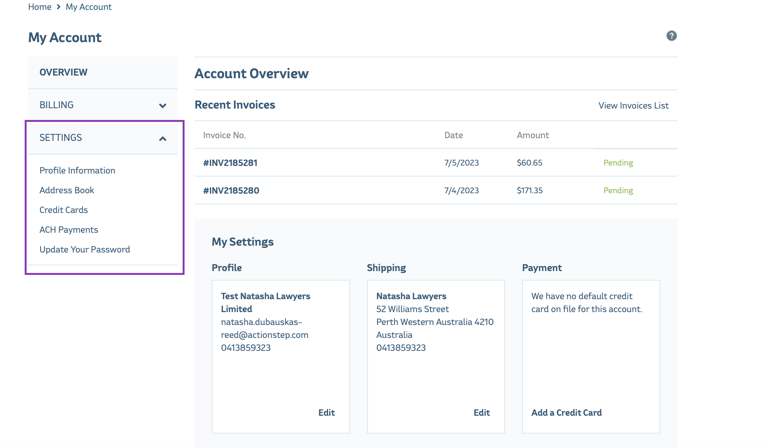This screenshot has height=448, width=764.
Task: Click Edit in the Profile card
Action: (x=326, y=413)
